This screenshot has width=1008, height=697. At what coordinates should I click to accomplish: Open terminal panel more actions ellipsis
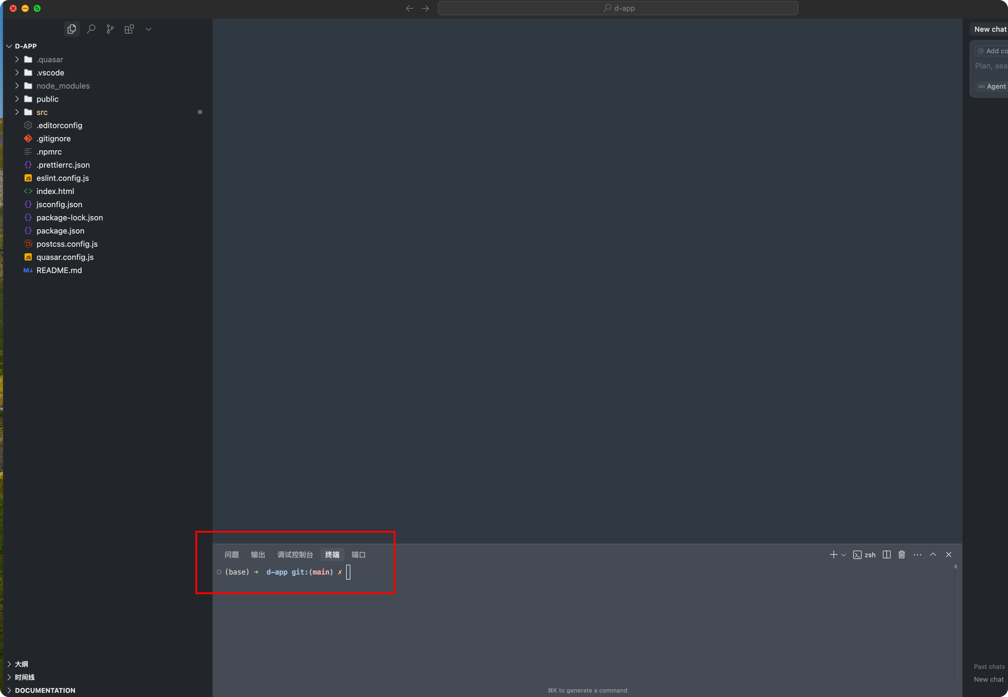[x=917, y=554]
